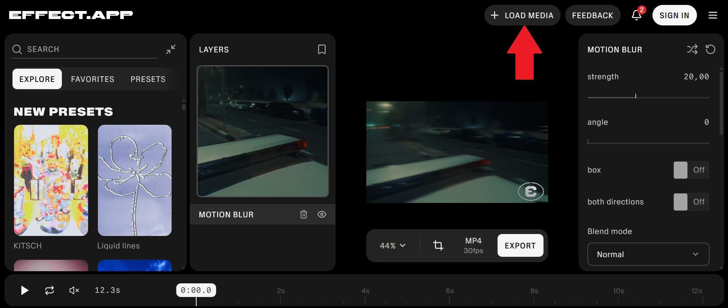Click the Sign In button
Viewport: 728px width, 308px height.
674,15
